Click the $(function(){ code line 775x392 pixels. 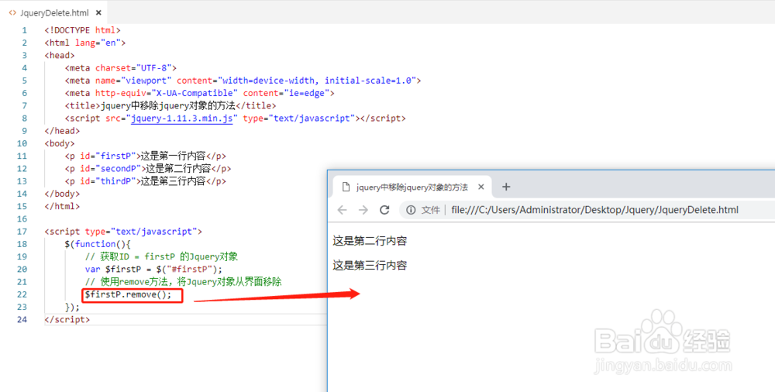click(98, 244)
